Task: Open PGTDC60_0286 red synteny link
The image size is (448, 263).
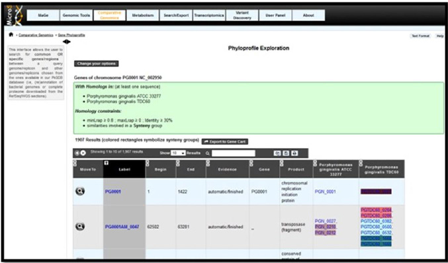Action: pyautogui.click(x=377, y=215)
